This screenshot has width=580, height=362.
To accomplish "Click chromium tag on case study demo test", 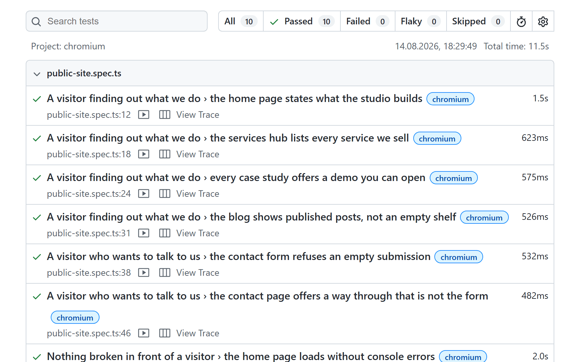I will click(x=454, y=178).
